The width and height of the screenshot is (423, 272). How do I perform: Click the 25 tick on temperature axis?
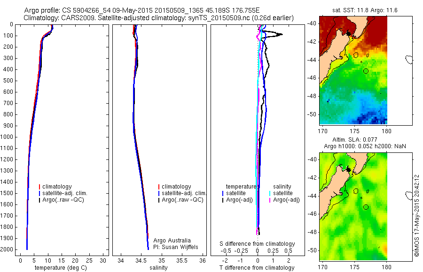pyautogui.click(x=89, y=260)
